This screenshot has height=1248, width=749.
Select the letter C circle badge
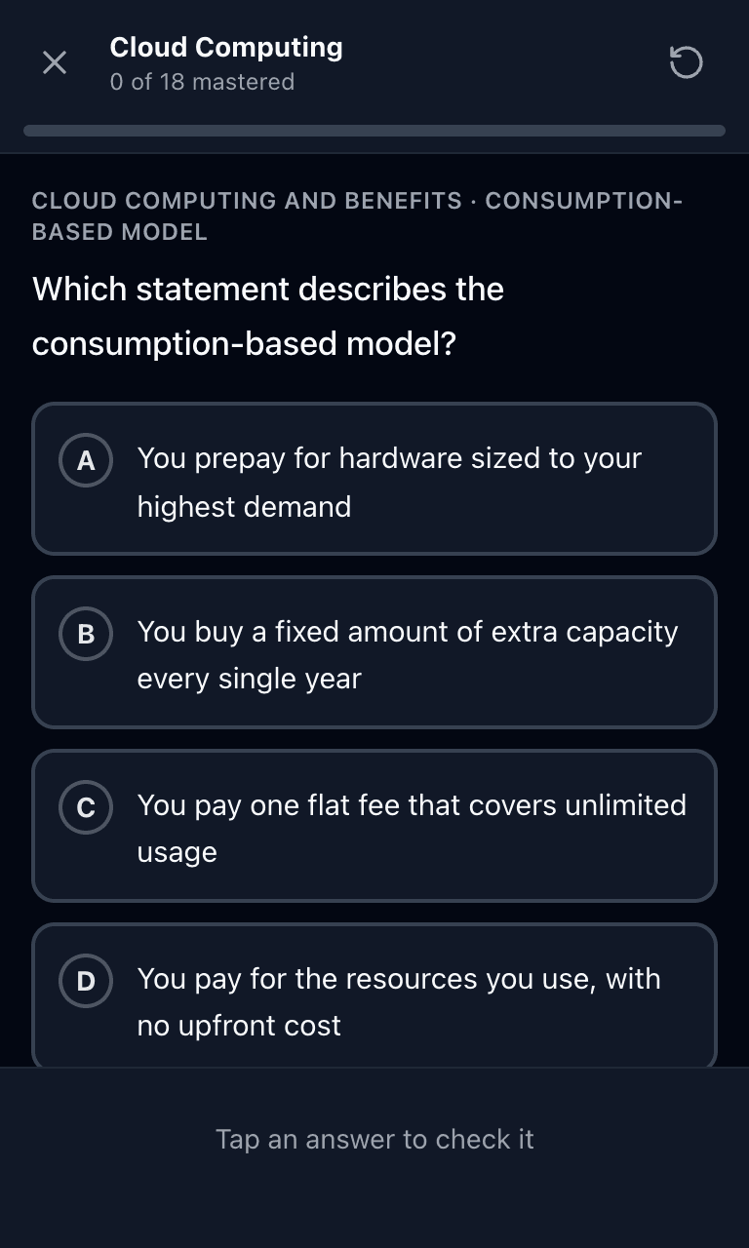point(86,808)
